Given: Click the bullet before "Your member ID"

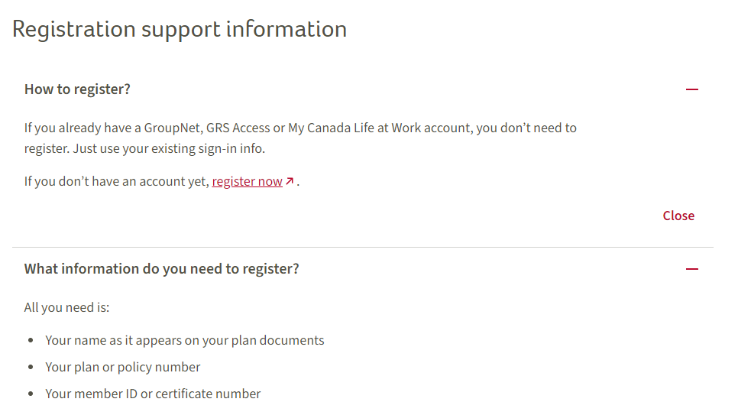Looking at the screenshot, I should coord(31,394).
